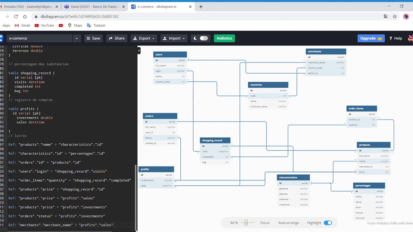
Task: Click the price field in products table
Action: coord(374,172)
